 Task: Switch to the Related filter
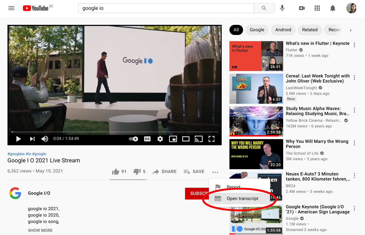click(x=310, y=30)
